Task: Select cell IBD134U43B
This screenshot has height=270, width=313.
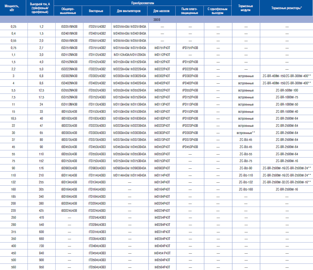Action: click(x=69, y=182)
